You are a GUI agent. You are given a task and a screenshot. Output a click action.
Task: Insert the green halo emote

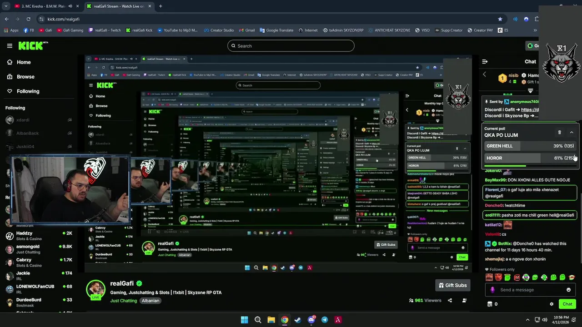coord(507,277)
